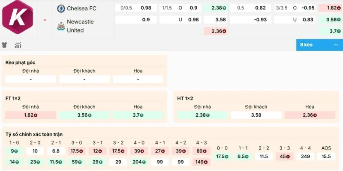The image size is (343, 171).
Task: Pick AOS correct score odds 15.5
Action: [x=326, y=156]
